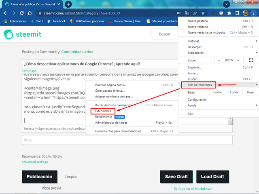Expand the Historial submenu

219,41
